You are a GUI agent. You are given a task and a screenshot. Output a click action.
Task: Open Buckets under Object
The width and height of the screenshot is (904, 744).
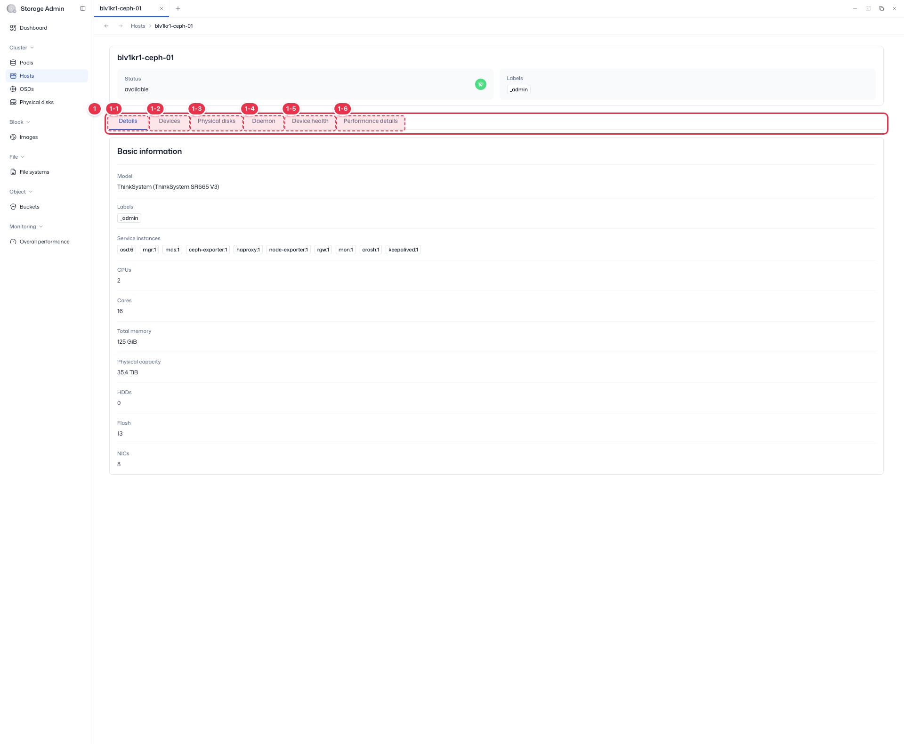click(x=47, y=207)
